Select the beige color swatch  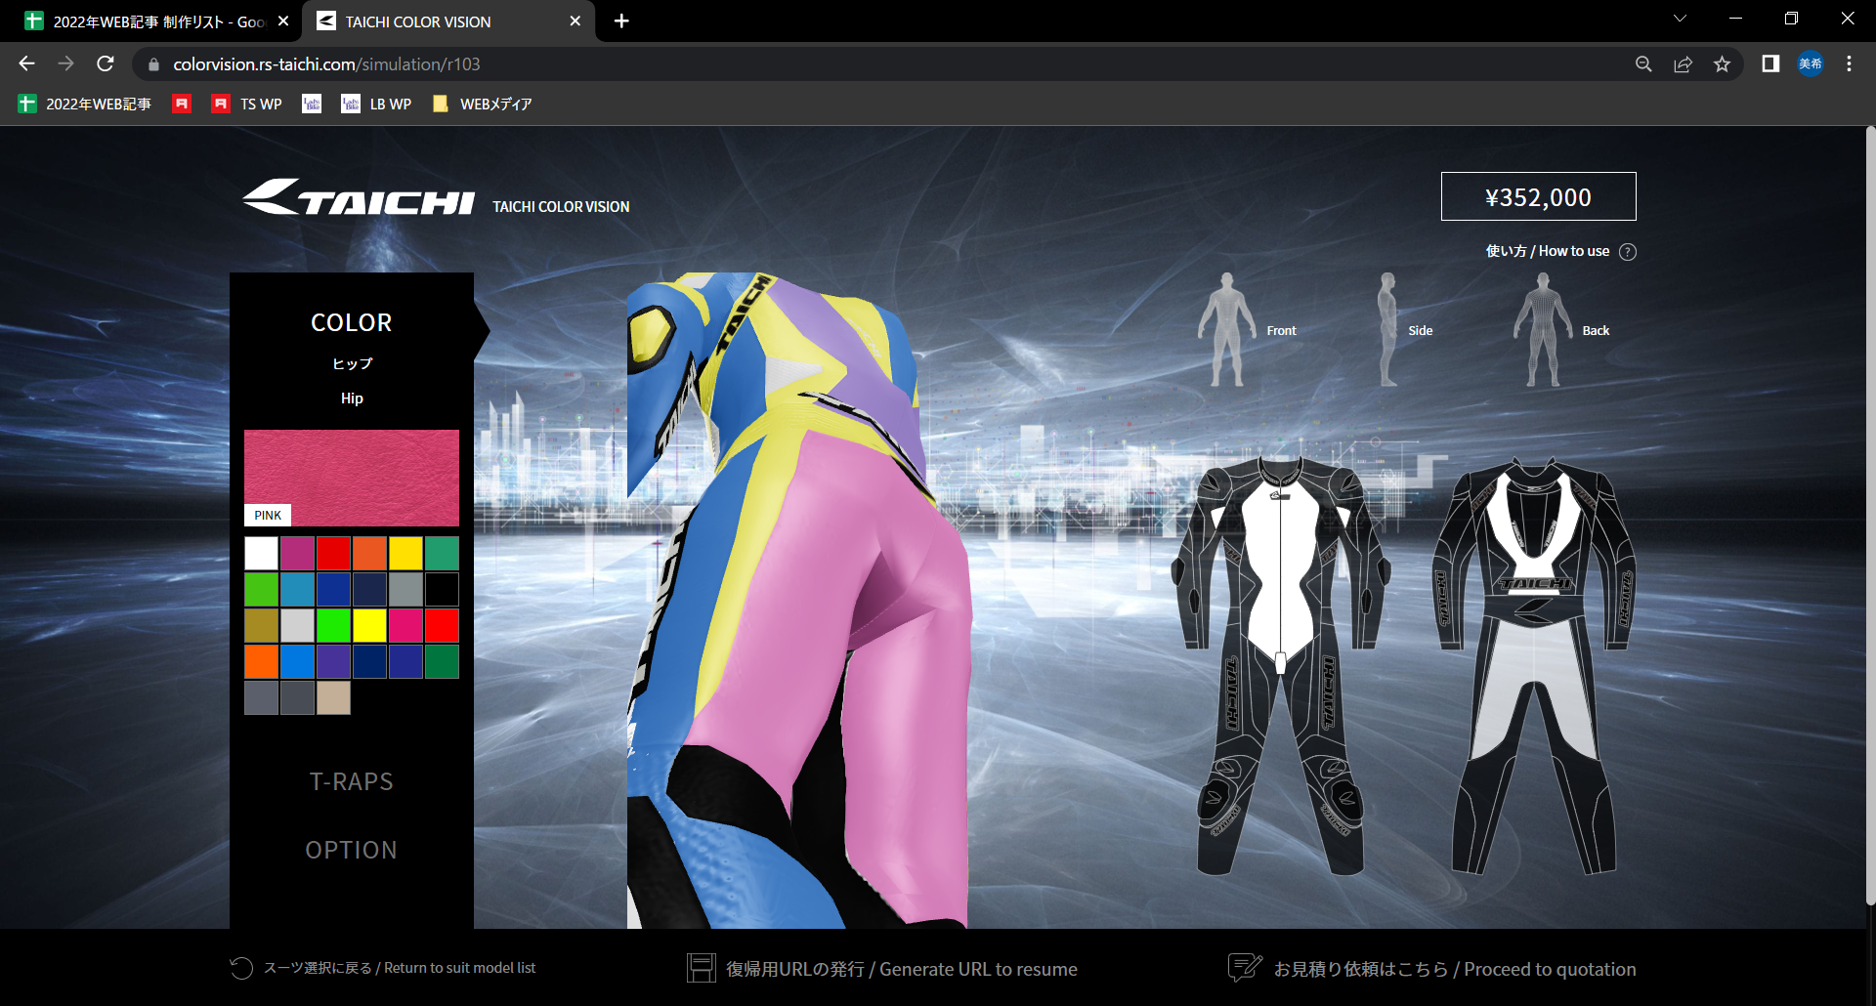point(333,697)
